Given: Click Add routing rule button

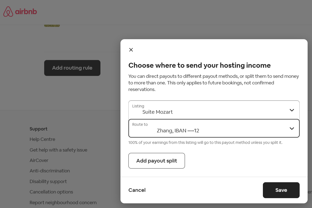Looking at the screenshot, I should [x=72, y=68].
